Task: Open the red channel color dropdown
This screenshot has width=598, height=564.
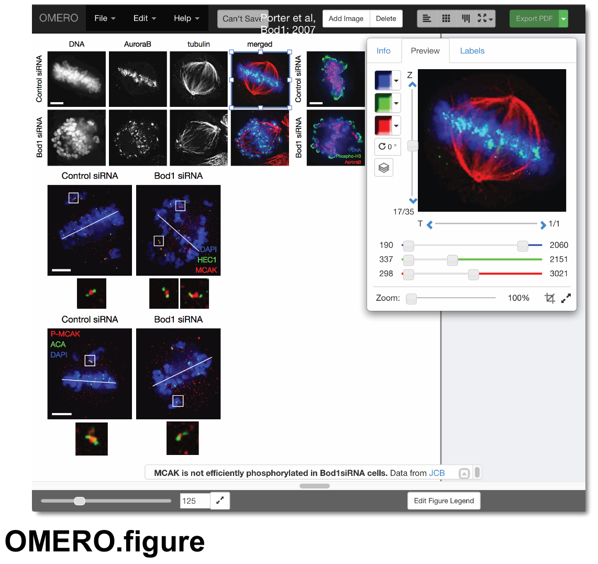Action: tap(396, 126)
